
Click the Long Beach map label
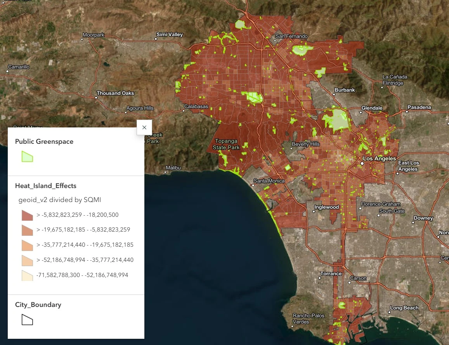404,308
